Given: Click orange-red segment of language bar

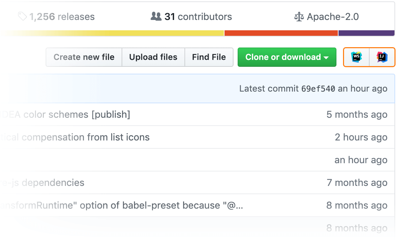Looking at the screenshot, I should point(281,33).
